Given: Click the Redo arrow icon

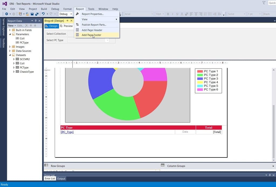Looking at the screenshot, I should (51, 14).
